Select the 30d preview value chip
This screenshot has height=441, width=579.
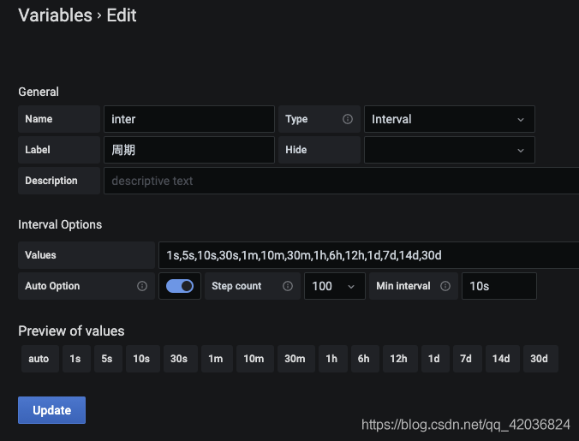pos(540,359)
